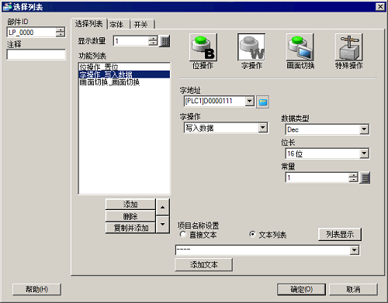Image resolution: width=388 pixels, height=303 pixels.
Task: Select the 特殊操作 special operation icon
Action: 348,47
